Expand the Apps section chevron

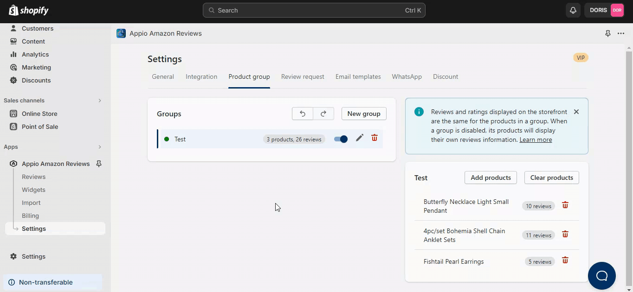pyautogui.click(x=99, y=147)
